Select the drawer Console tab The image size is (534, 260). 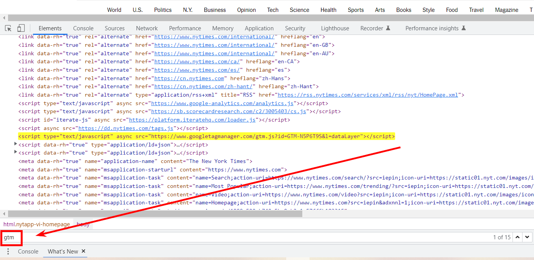click(x=28, y=252)
